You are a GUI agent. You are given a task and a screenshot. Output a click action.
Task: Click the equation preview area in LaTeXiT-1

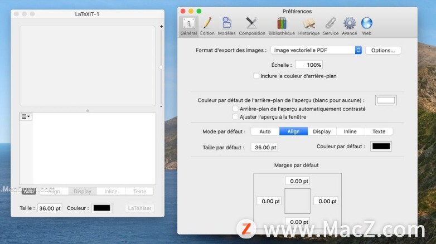click(x=88, y=66)
